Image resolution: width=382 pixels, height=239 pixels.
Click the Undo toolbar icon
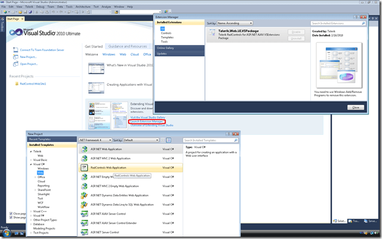point(53,12)
